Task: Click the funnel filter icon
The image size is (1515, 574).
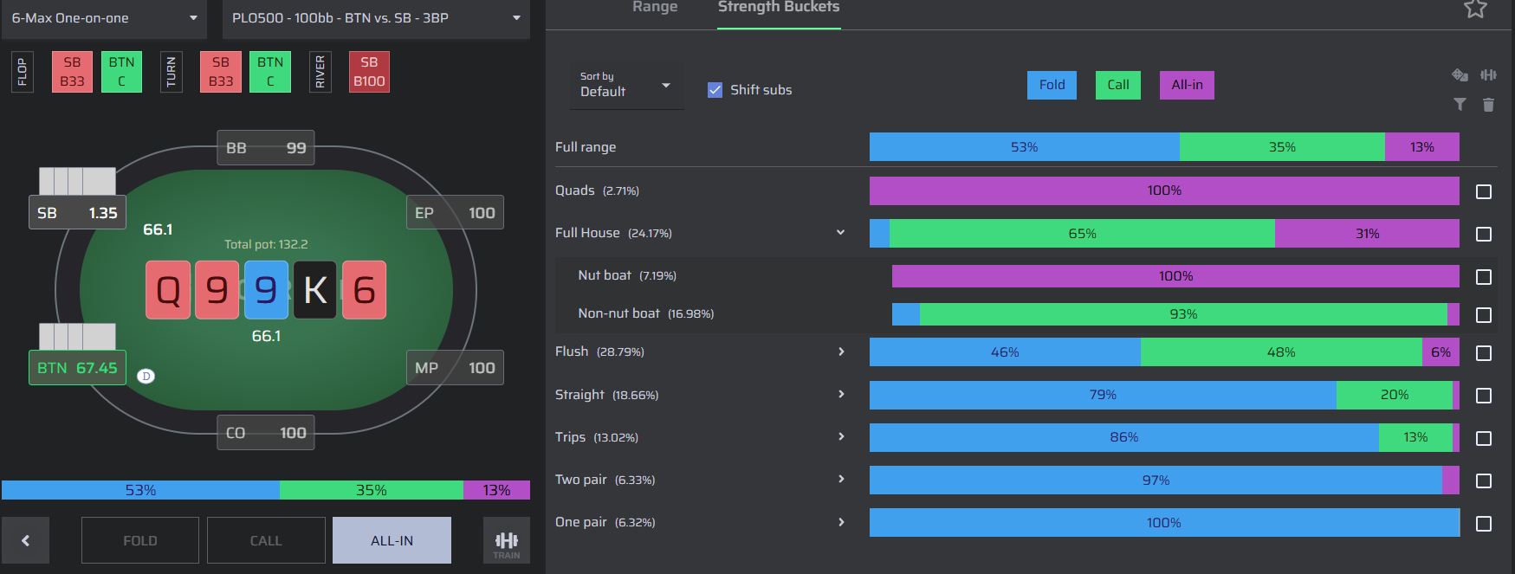Action: point(1460,105)
